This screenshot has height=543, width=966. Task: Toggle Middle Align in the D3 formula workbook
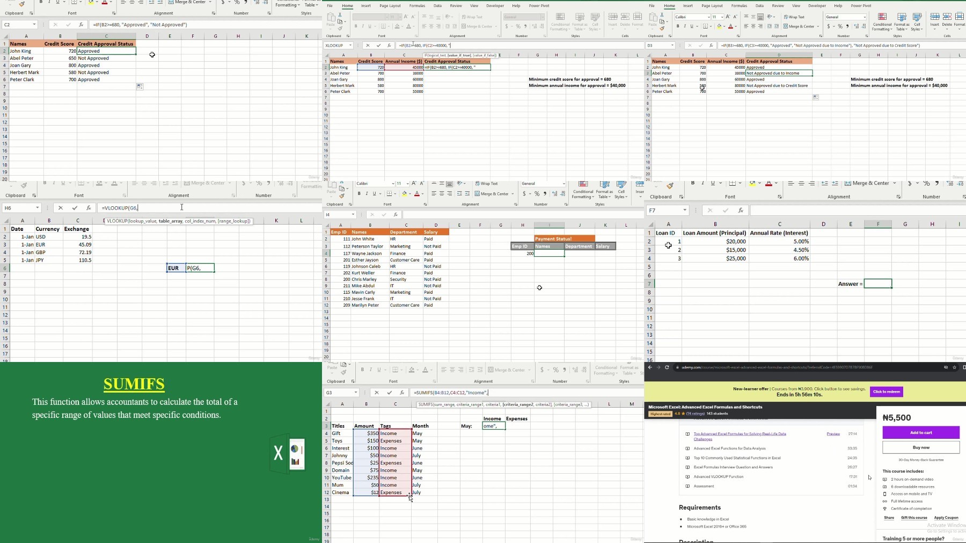753,17
